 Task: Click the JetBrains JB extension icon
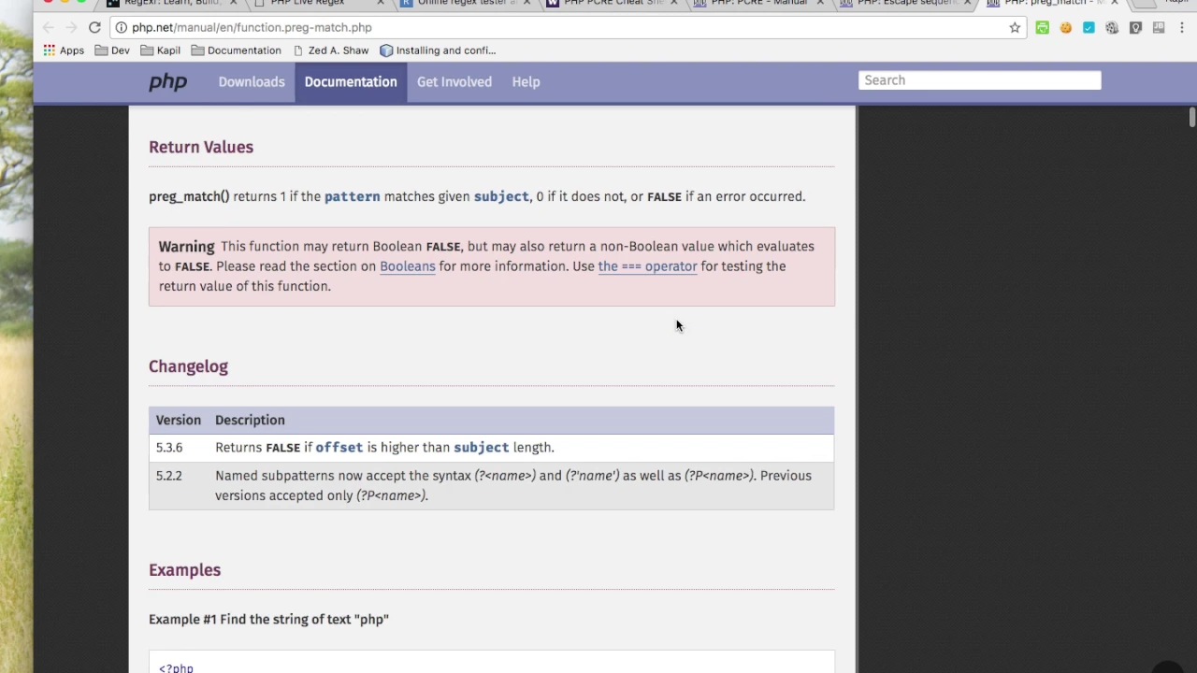[1159, 28]
